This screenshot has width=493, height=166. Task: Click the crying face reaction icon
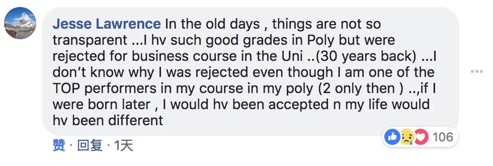(x=407, y=136)
